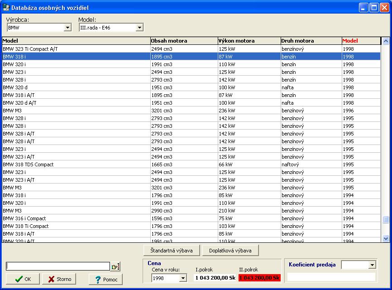This screenshot has height=290, width=392.
Task: Select the BMW M3 row from 1996
Action: (x=191, y=111)
